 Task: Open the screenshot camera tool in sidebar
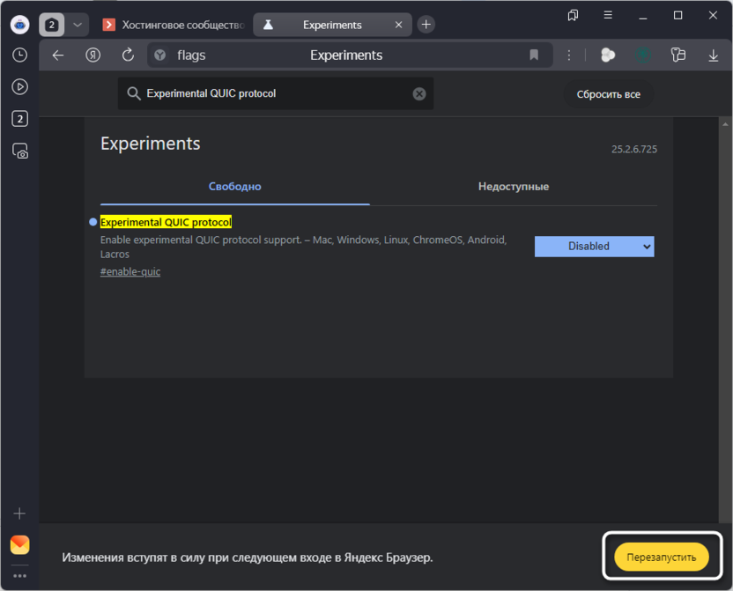coord(19,151)
